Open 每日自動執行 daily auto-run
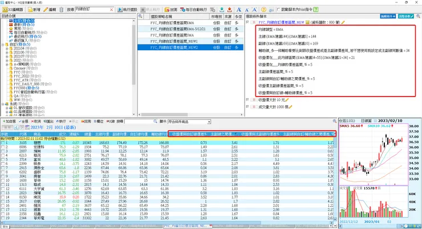 [x=194, y=10]
